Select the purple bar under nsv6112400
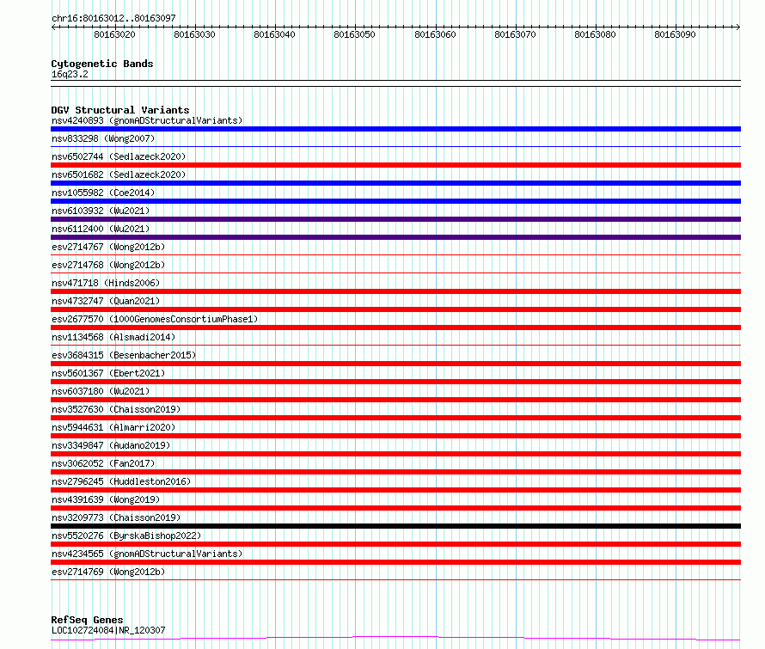Screen dimensions: 765x649 coord(395,237)
